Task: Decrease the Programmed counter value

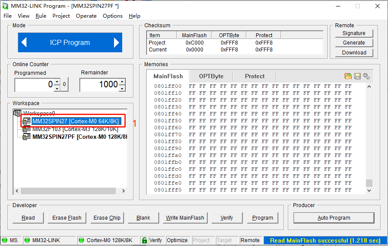Action: (x=57, y=88)
